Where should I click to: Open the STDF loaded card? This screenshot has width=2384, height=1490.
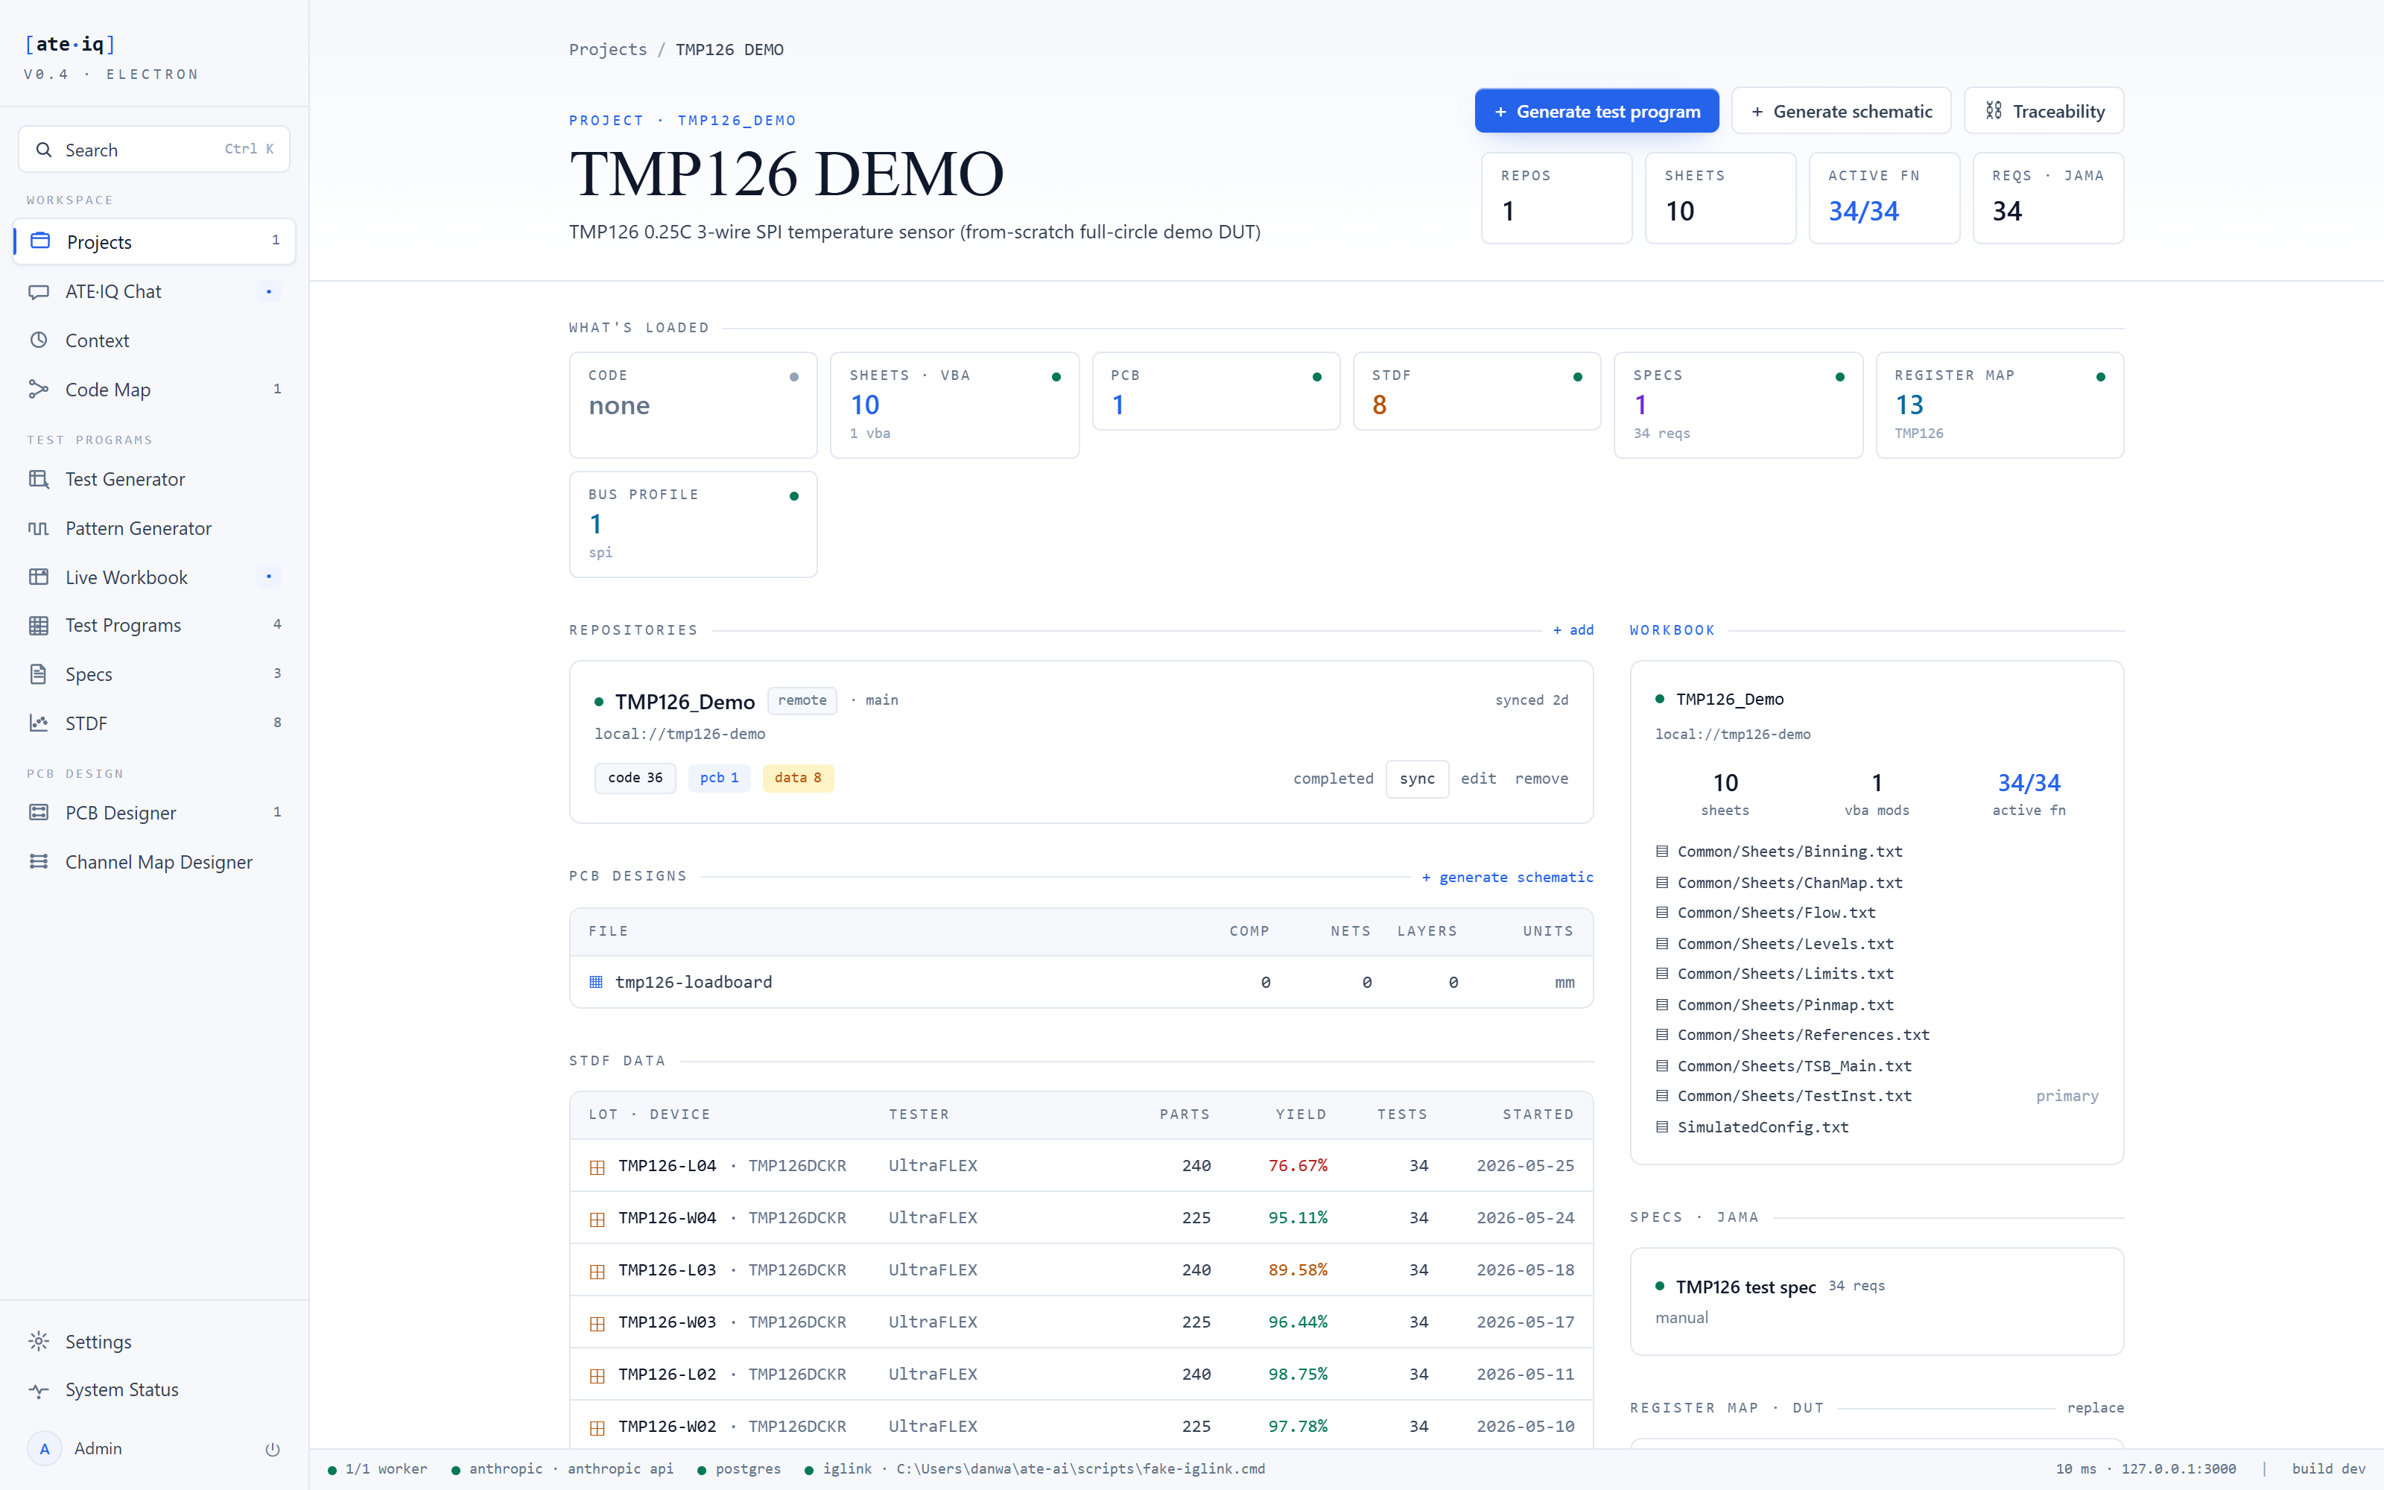pyautogui.click(x=1477, y=391)
